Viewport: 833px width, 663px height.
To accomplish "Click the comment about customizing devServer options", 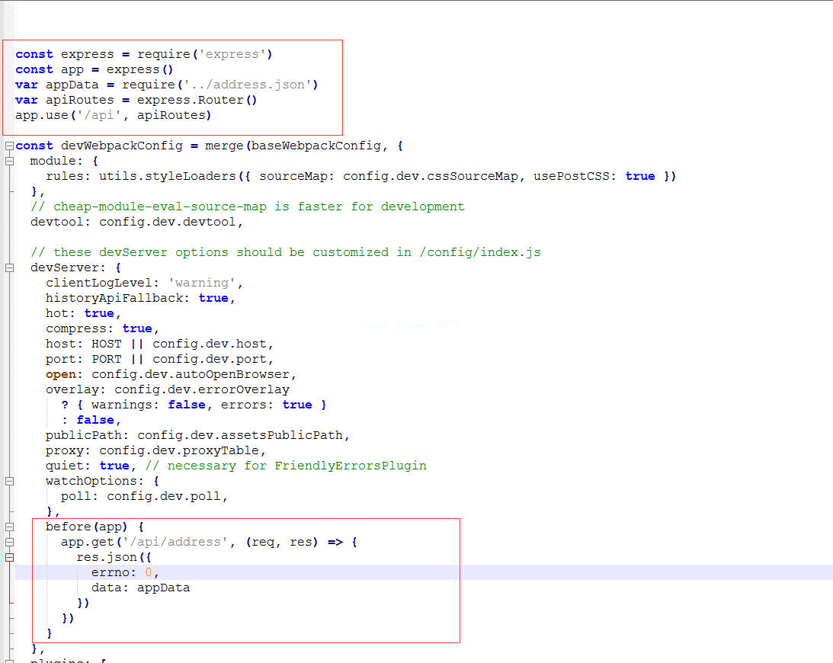I will (x=285, y=252).
